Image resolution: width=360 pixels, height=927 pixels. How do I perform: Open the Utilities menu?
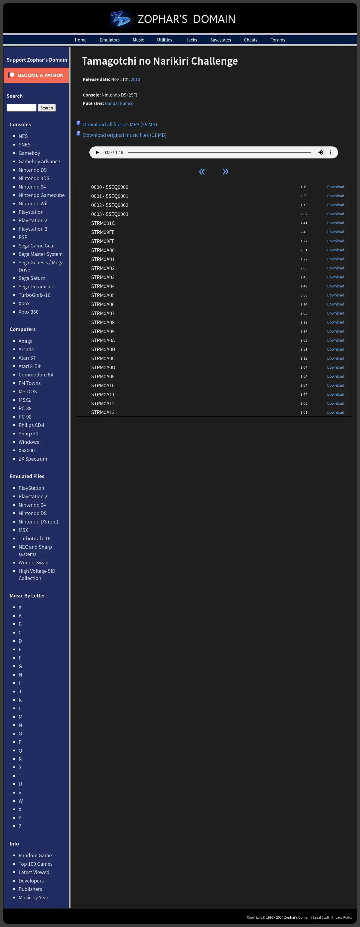coord(164,40)
